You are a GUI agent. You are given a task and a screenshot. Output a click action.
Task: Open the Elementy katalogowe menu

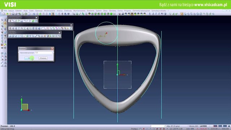141,10
